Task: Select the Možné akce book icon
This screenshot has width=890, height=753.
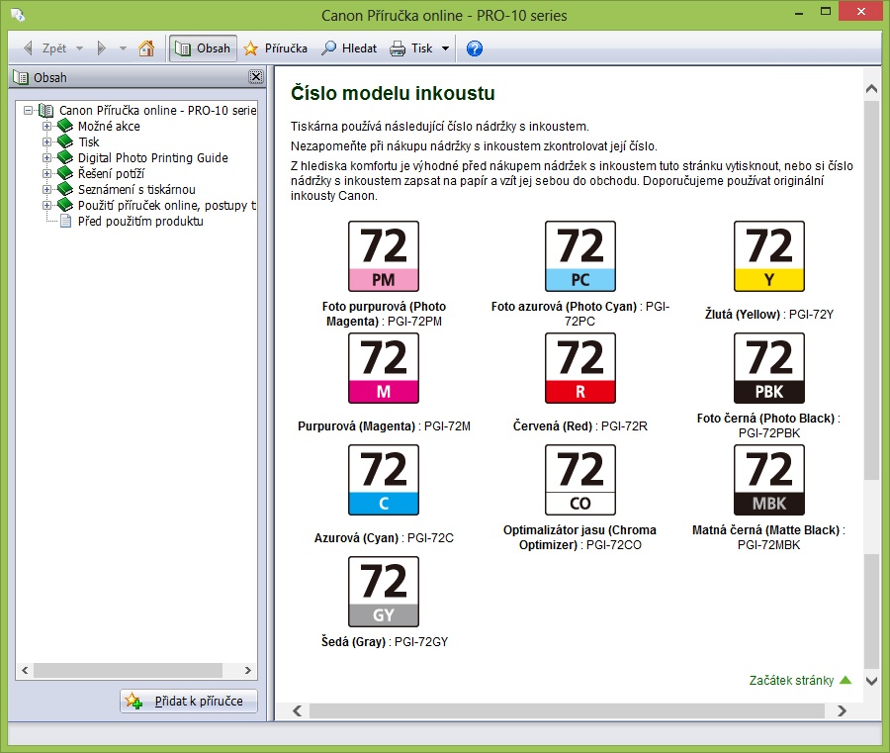Action: click(x=65, y=126)
